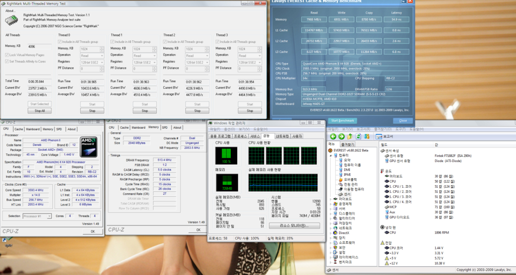The image size is (516, 275).
Task: Open 네트워킹 tab in Task Manager
Action: pos(282,136)
